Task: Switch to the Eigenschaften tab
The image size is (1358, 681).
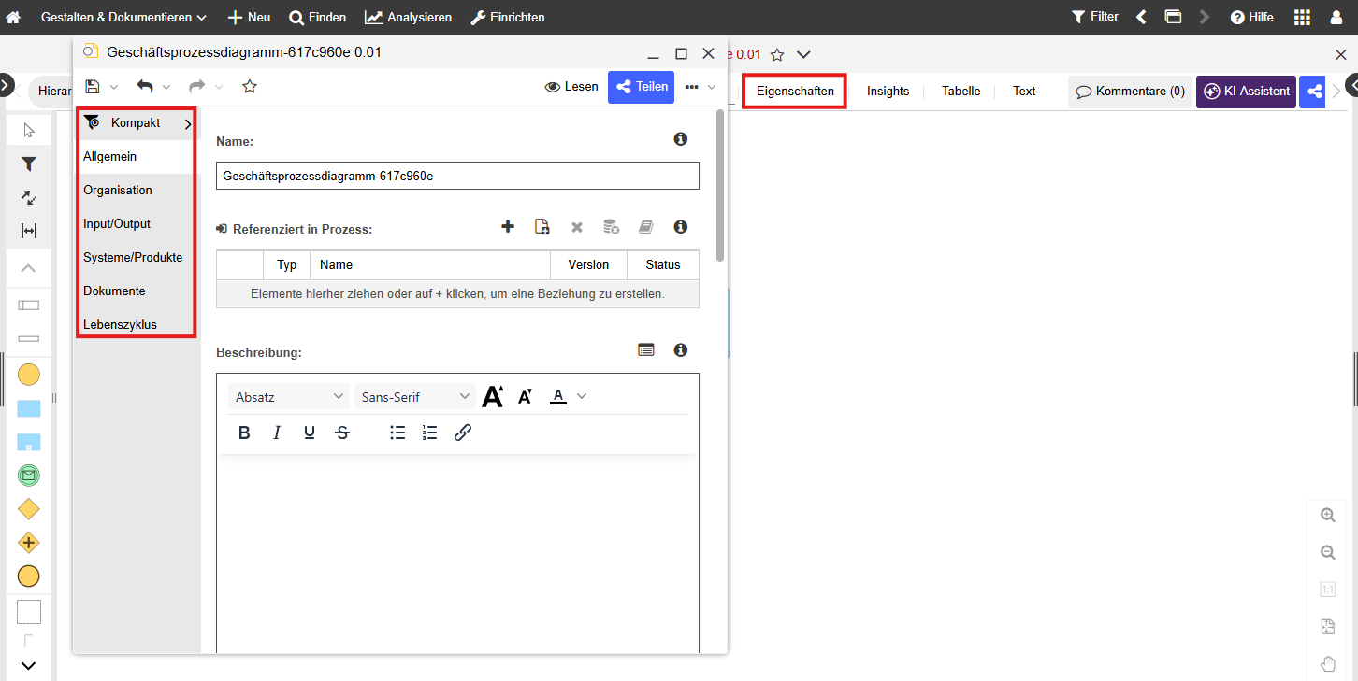Action: 795,92
